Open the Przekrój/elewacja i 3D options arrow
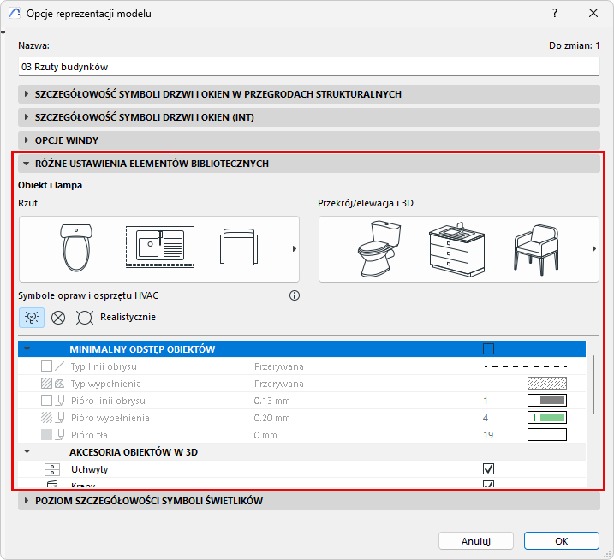Viewport: 614px width, 560px height. (x=594, y=248)
